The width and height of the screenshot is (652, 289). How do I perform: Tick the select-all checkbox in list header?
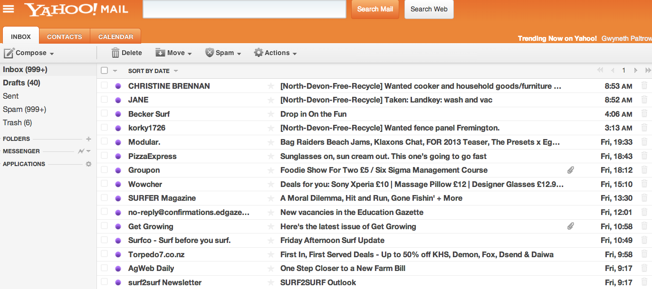tap(105, 71)
